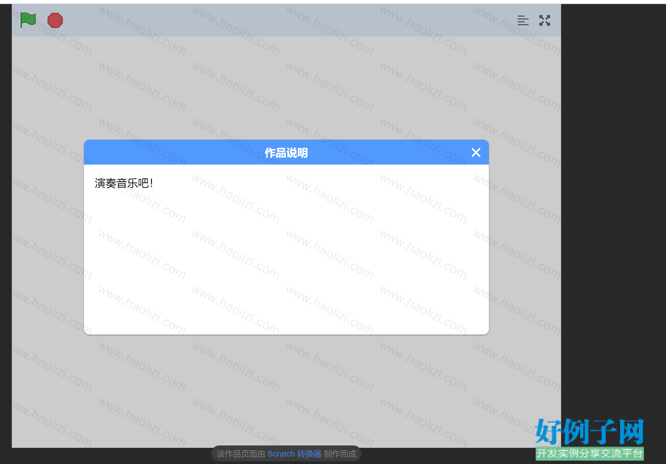Open the project description list icon
This screenshot has height=464, width=666.
[x=523, y=20]
